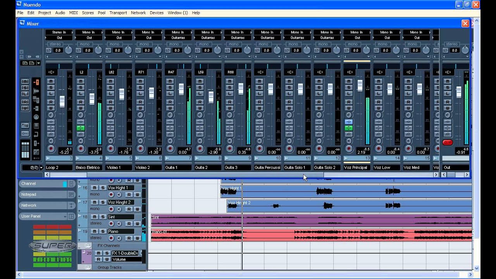496x279 pixels.
Task: Click the blue inserts state icon on Voz Principal
Action: click(349, 122)
